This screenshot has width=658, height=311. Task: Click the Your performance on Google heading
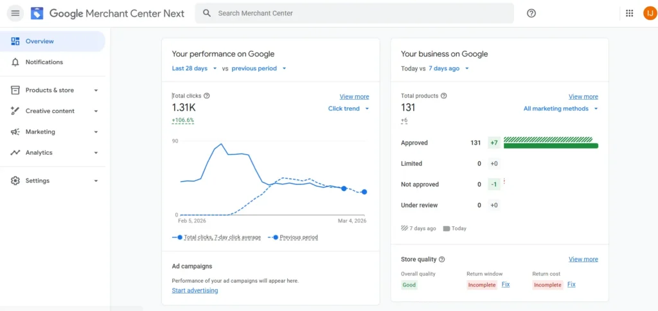[x=223, y=54]
